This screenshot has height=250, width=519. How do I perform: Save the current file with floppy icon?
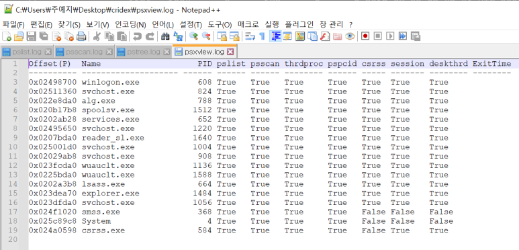(31, 36)
